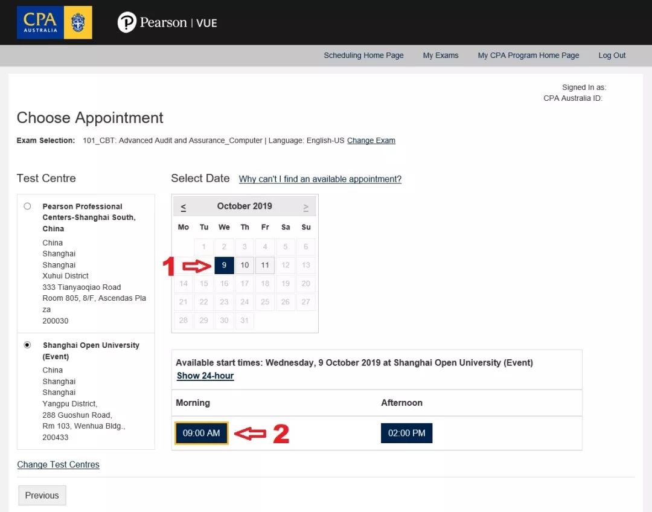Click the Change Exam link
The height and width of the screenshot is (512, 652).
click(x=371, y=141)
